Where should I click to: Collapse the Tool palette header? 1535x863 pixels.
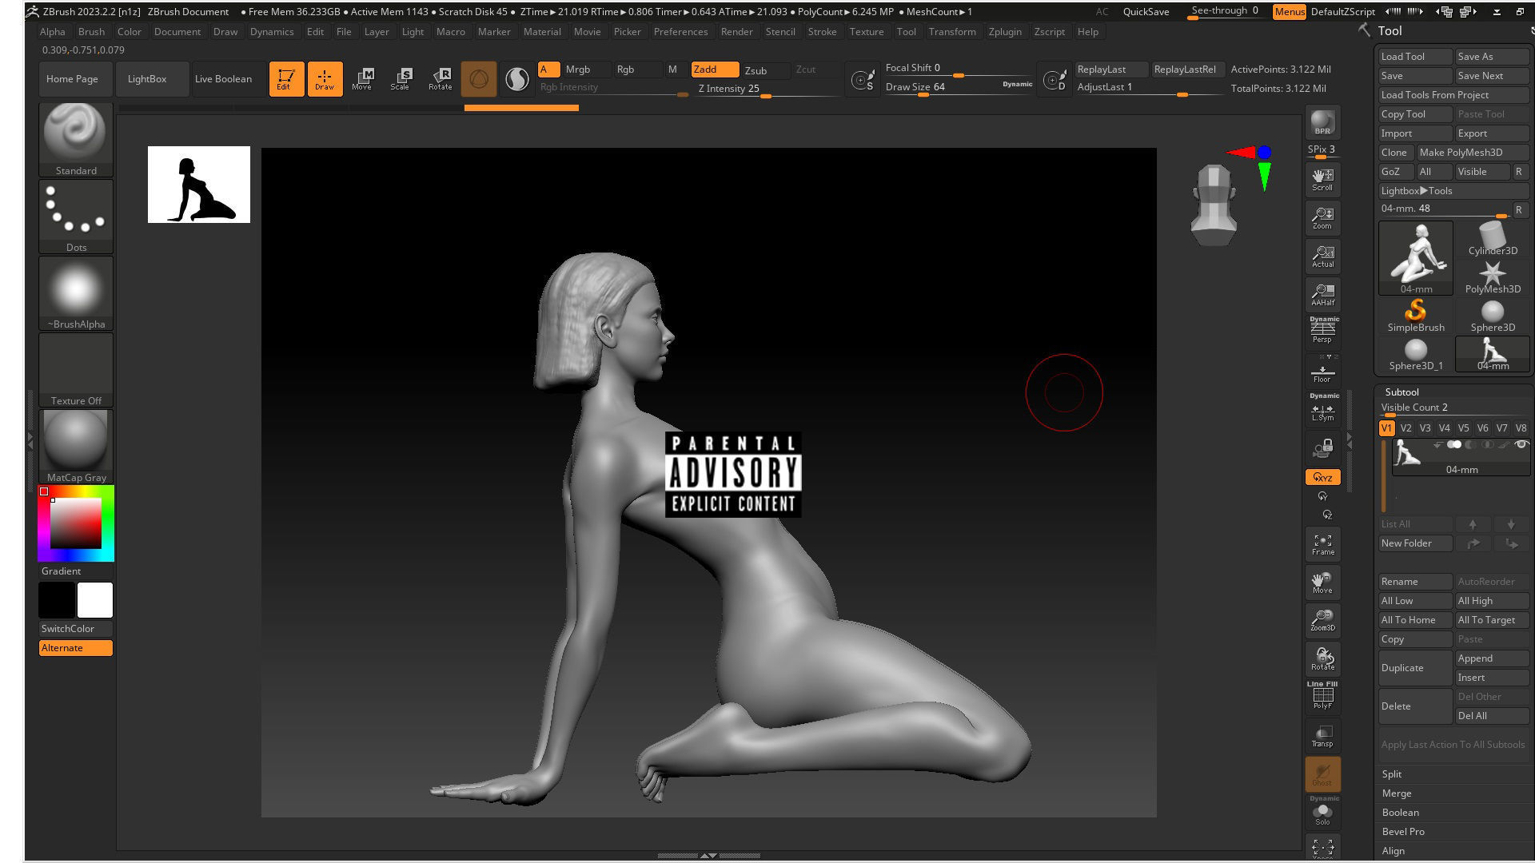tap(1389, 30)
